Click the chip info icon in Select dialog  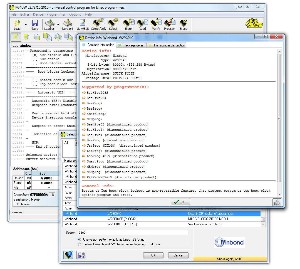click(68, 255)
